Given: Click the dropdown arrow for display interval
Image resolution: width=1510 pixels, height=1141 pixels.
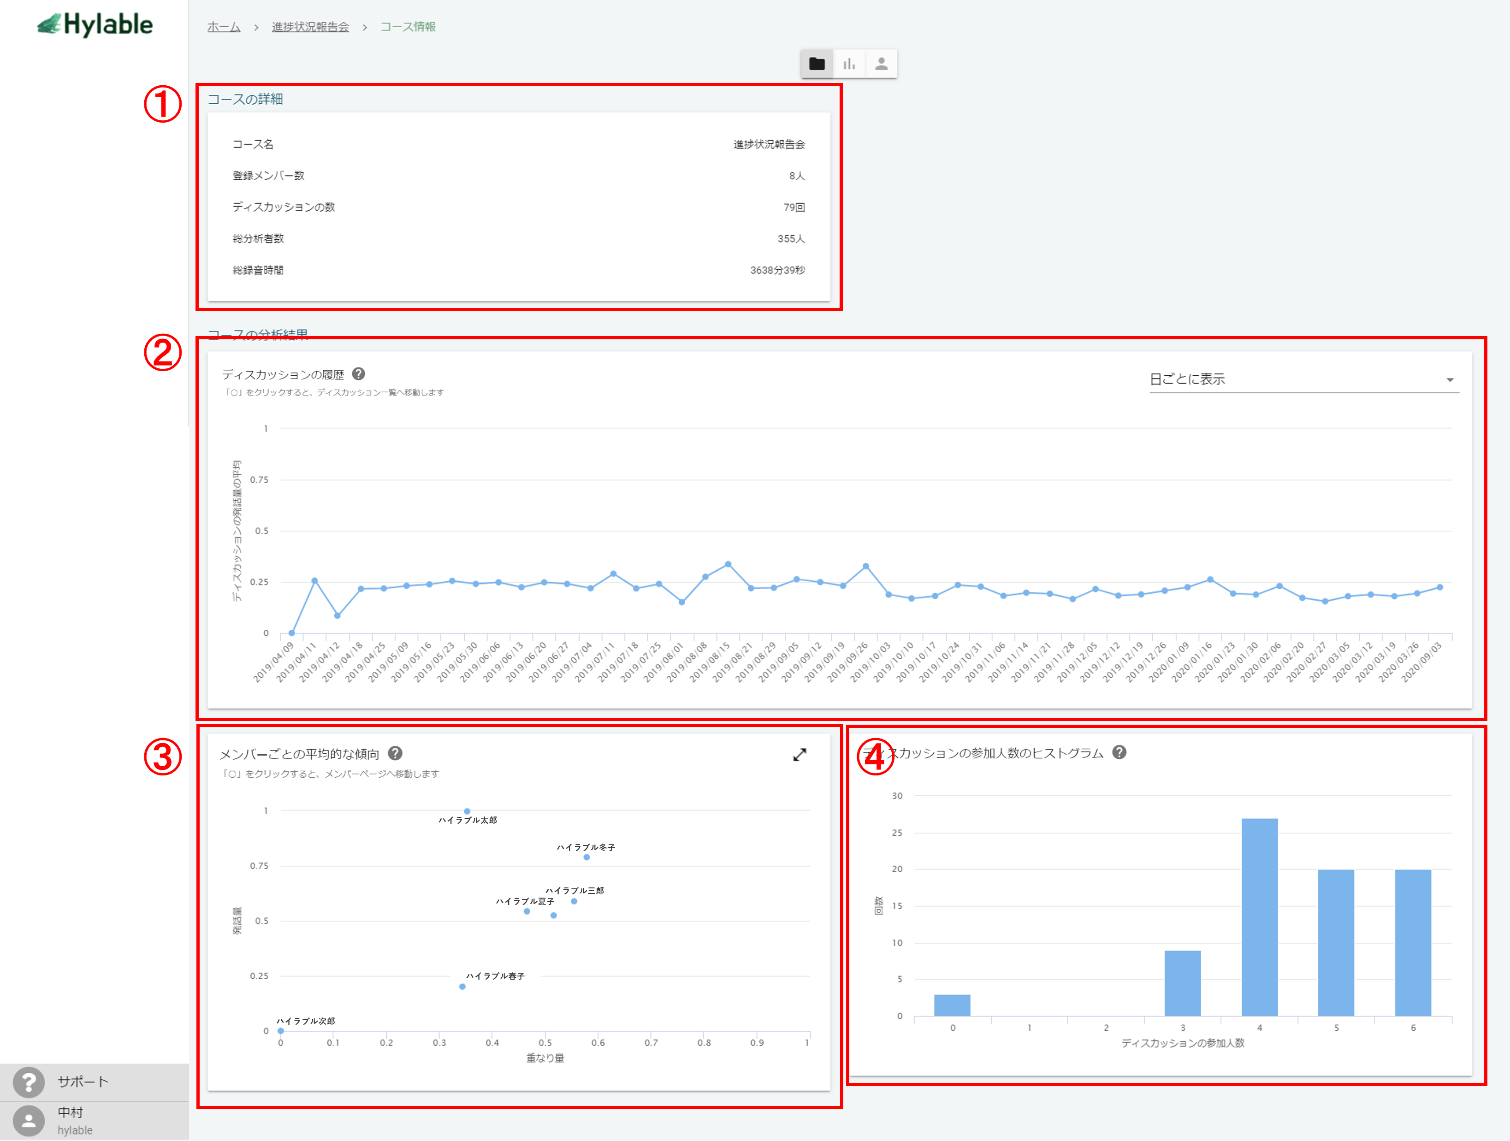Looking at the screenshot, I should [x=1450, y=380].
